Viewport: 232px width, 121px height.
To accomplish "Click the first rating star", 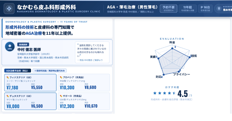I will click(x=155, y=93).
